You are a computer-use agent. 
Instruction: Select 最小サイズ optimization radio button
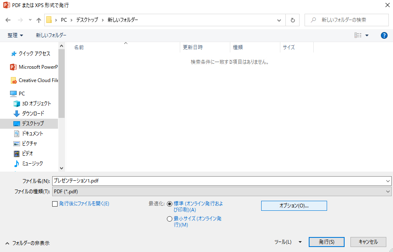coord(169,219)
